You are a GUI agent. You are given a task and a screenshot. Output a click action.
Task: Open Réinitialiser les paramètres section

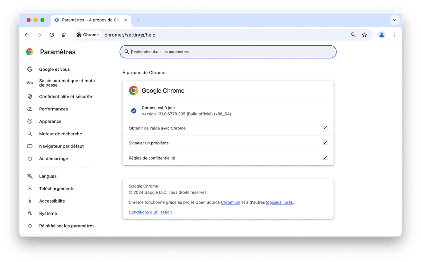pos(67,226)
